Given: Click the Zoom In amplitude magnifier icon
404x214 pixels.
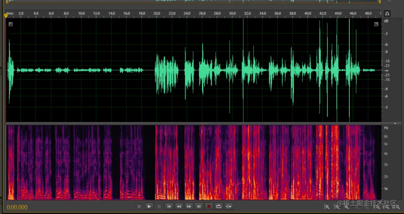Looking at the screenshot, I should (x=327, y=207).
